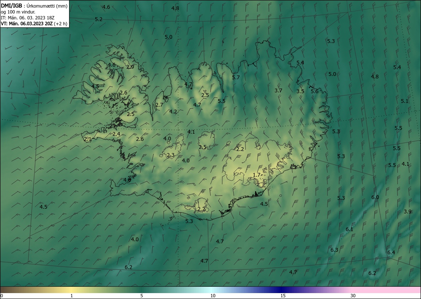This screenshot has height=299, width=421.
Task: Click the 5.2 value on the map
Action: click(x=99, y=19)
